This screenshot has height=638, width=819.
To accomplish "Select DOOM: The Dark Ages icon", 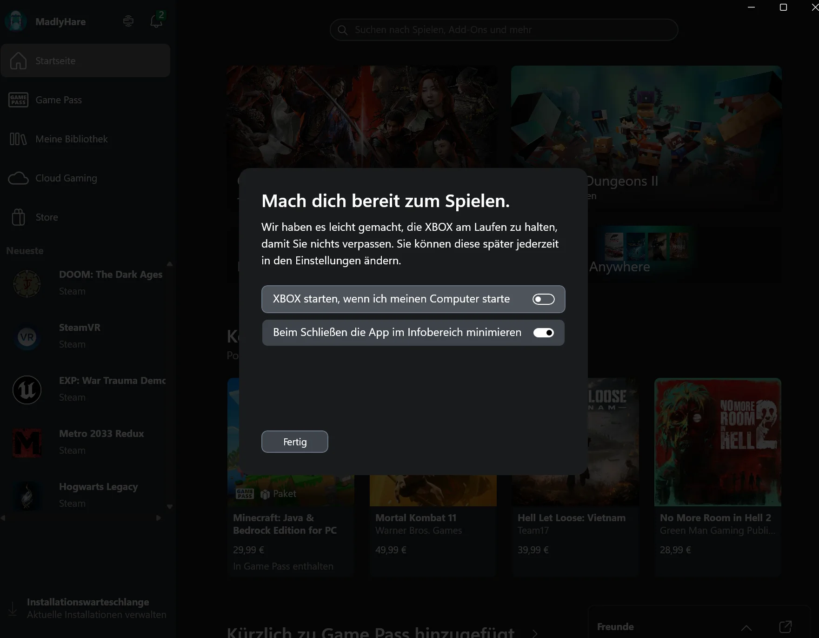I will (27, 283).
